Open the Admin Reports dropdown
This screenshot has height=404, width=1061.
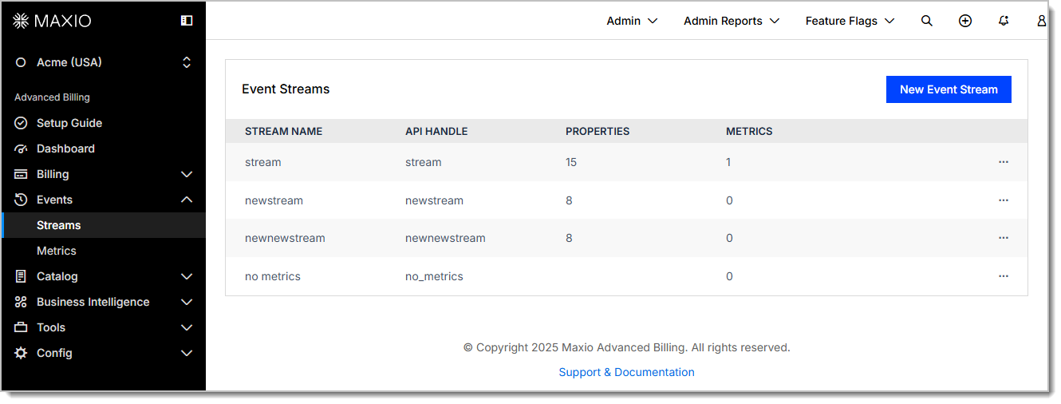pyautogui.click(x=731, y=21)
